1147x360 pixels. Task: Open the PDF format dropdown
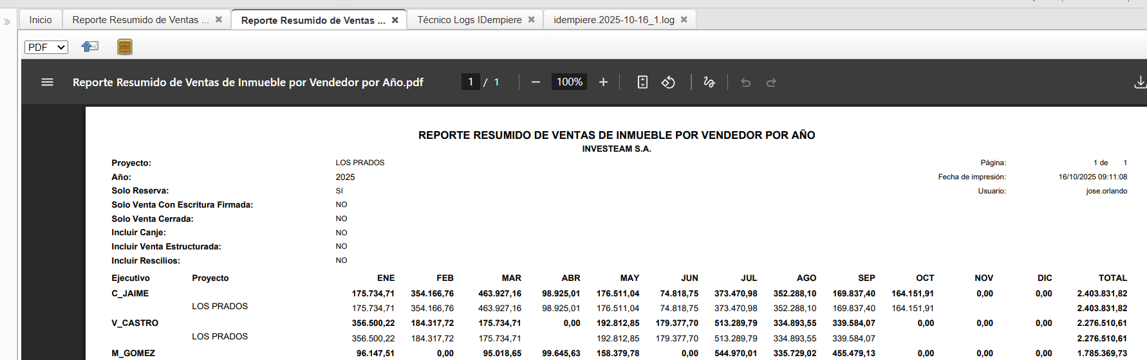click(x=46, y=47)
